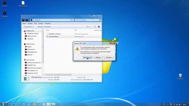Close the Сжатые ZIP-папки dialog
This screenshot has width=189, height=106.
tap(112, 43)
